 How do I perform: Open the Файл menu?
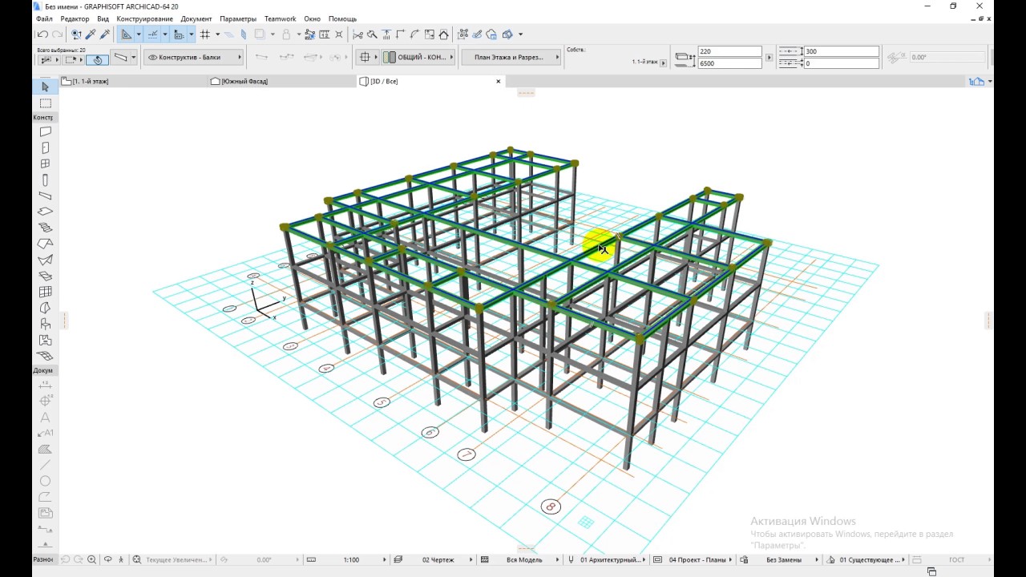pyautogui.click(x=44, y=18)
